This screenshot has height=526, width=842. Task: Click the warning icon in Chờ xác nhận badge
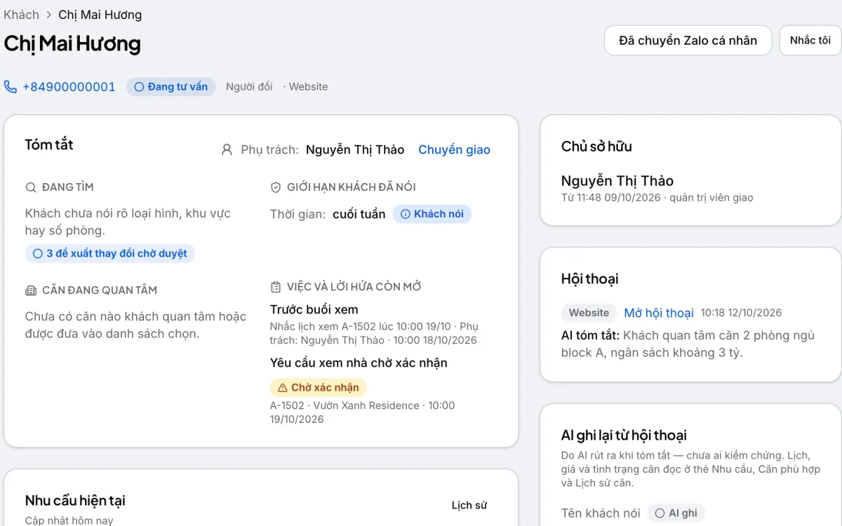point(283,388)
